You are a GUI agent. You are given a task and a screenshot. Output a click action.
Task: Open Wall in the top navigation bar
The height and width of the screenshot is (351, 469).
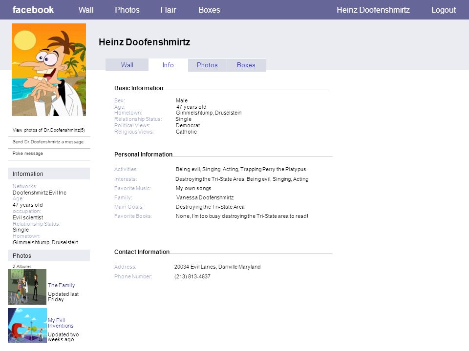point(86,10)
